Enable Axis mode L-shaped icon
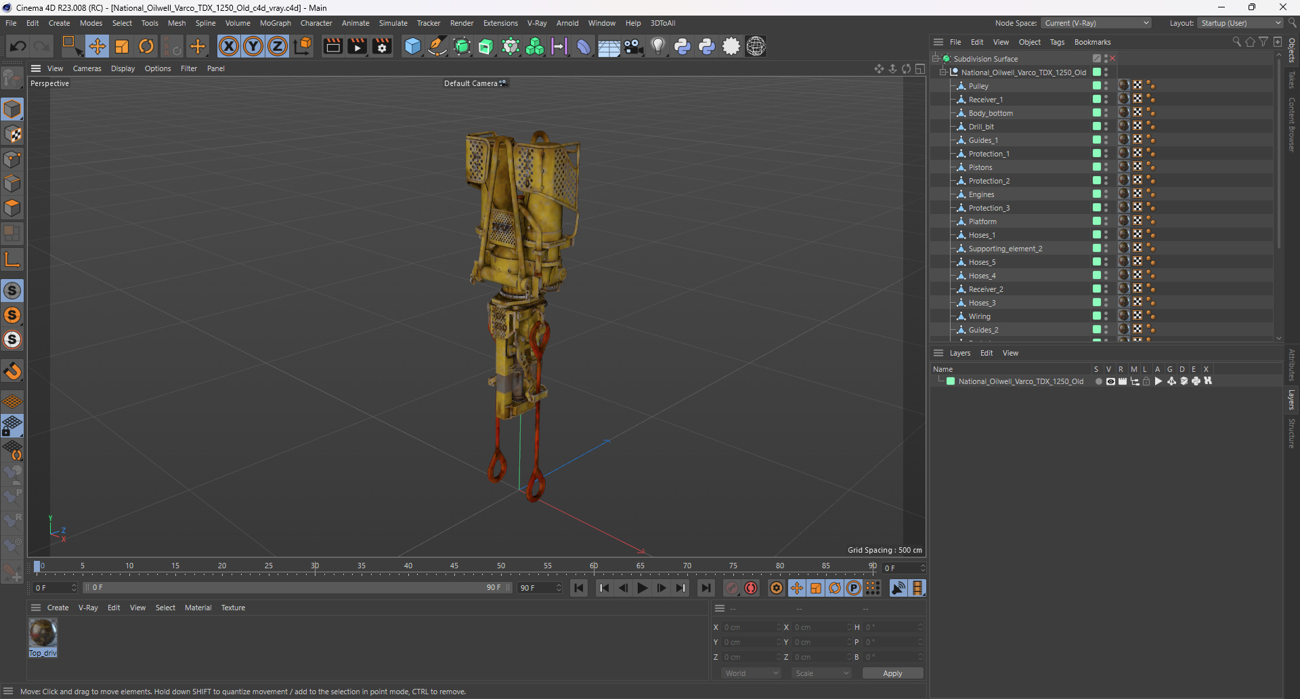Viewport: 1300px width, 699px height. pyautogui.click(x=12, y=259)
